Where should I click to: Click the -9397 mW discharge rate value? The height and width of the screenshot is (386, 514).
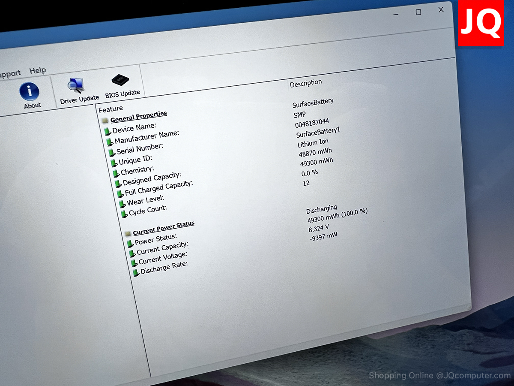pyautogui.click(x=323, y=237)
